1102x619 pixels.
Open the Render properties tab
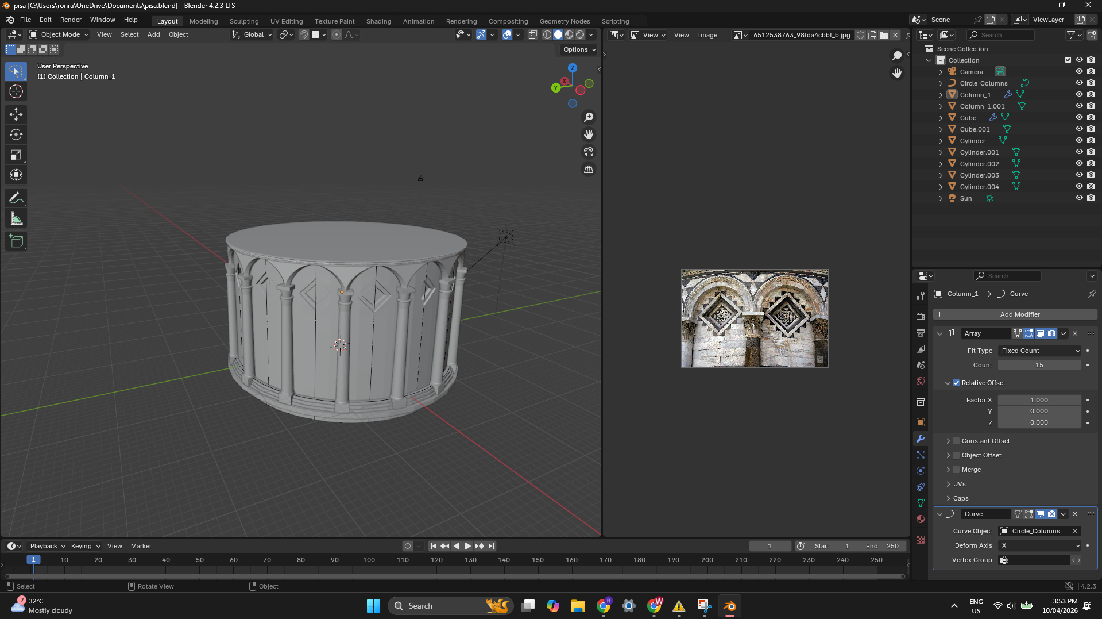pos(921,317)
